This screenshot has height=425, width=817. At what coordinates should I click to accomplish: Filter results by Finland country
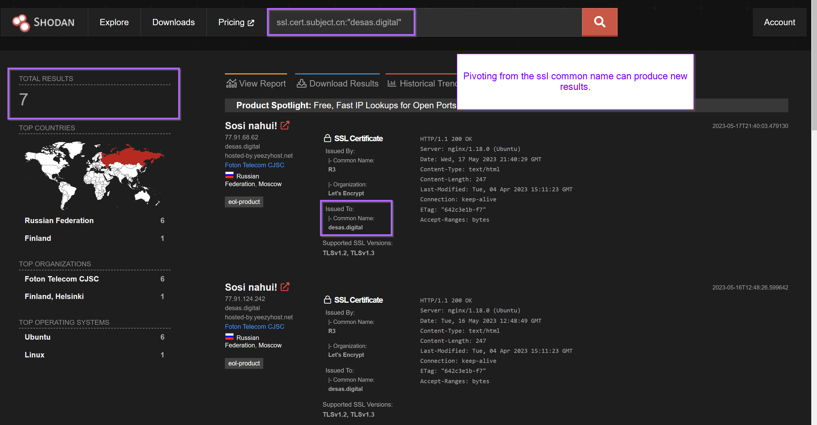pyautogui.click(x=38, y=238)
